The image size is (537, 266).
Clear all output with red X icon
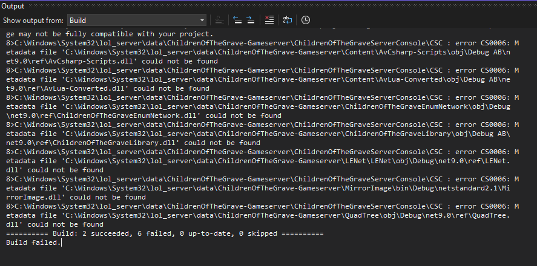[269, 20]
